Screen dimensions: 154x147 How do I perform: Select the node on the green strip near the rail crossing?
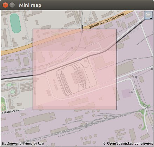[x=144, y=105]
